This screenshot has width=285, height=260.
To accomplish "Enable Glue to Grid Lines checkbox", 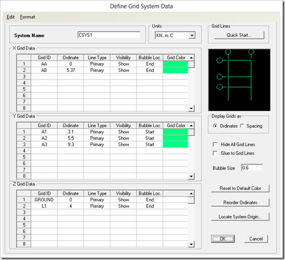I will click(x=215, y=153).
